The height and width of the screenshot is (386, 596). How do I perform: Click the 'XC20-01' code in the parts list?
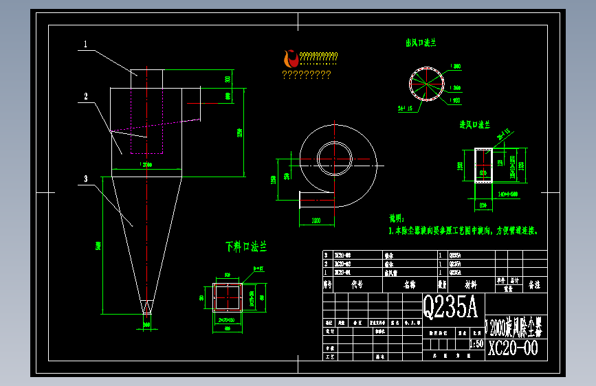point(342,273)
